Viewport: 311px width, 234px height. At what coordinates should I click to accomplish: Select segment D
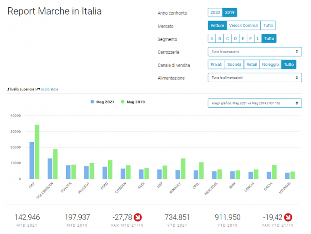pyautogui.click(x=235, y=38)
